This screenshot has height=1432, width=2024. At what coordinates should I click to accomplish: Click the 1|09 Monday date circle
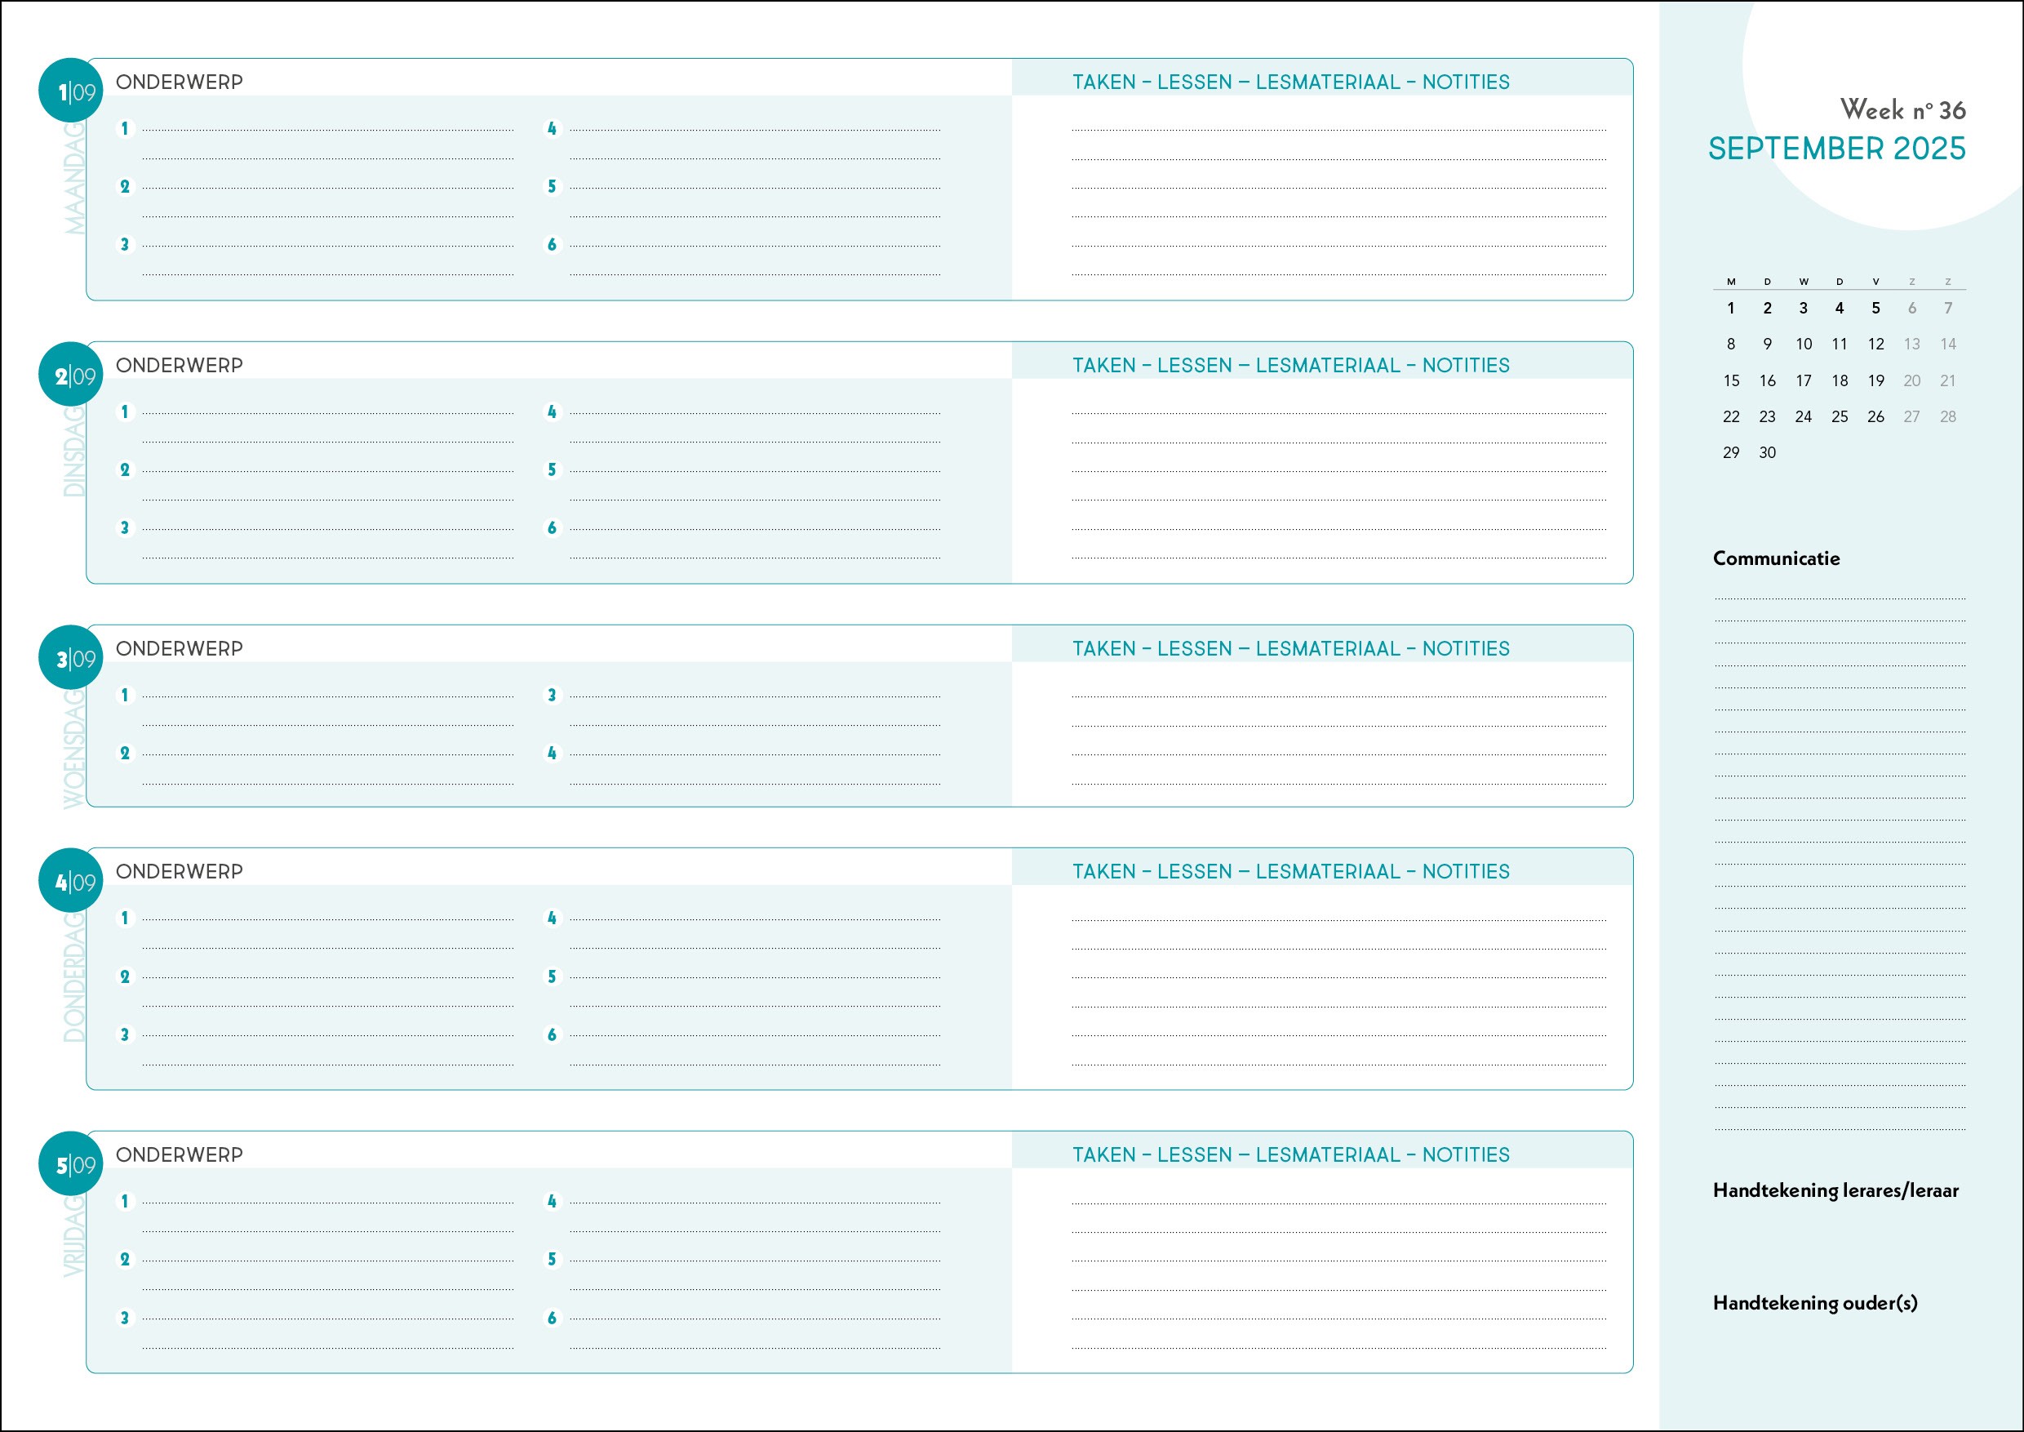70,91
